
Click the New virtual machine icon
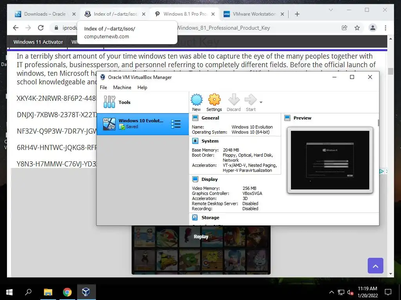coord(197,103)
